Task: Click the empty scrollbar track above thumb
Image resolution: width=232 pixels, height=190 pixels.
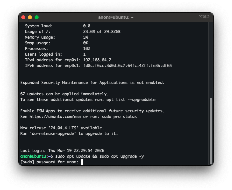Action: (211, 60)
